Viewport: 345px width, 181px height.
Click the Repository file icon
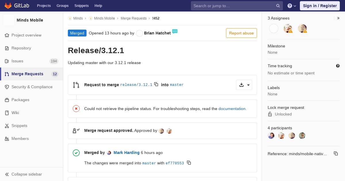pos(7,48)
